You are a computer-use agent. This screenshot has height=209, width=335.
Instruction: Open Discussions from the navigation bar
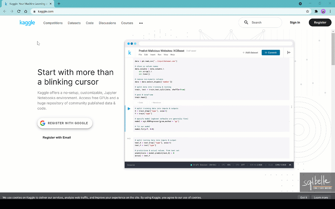click(x=107, y=23)
